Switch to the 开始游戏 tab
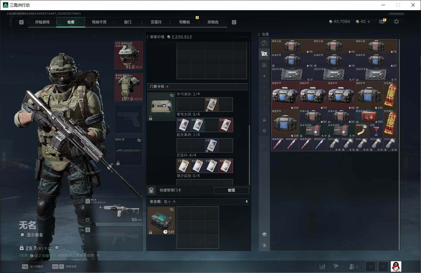 tap(42, 22)
